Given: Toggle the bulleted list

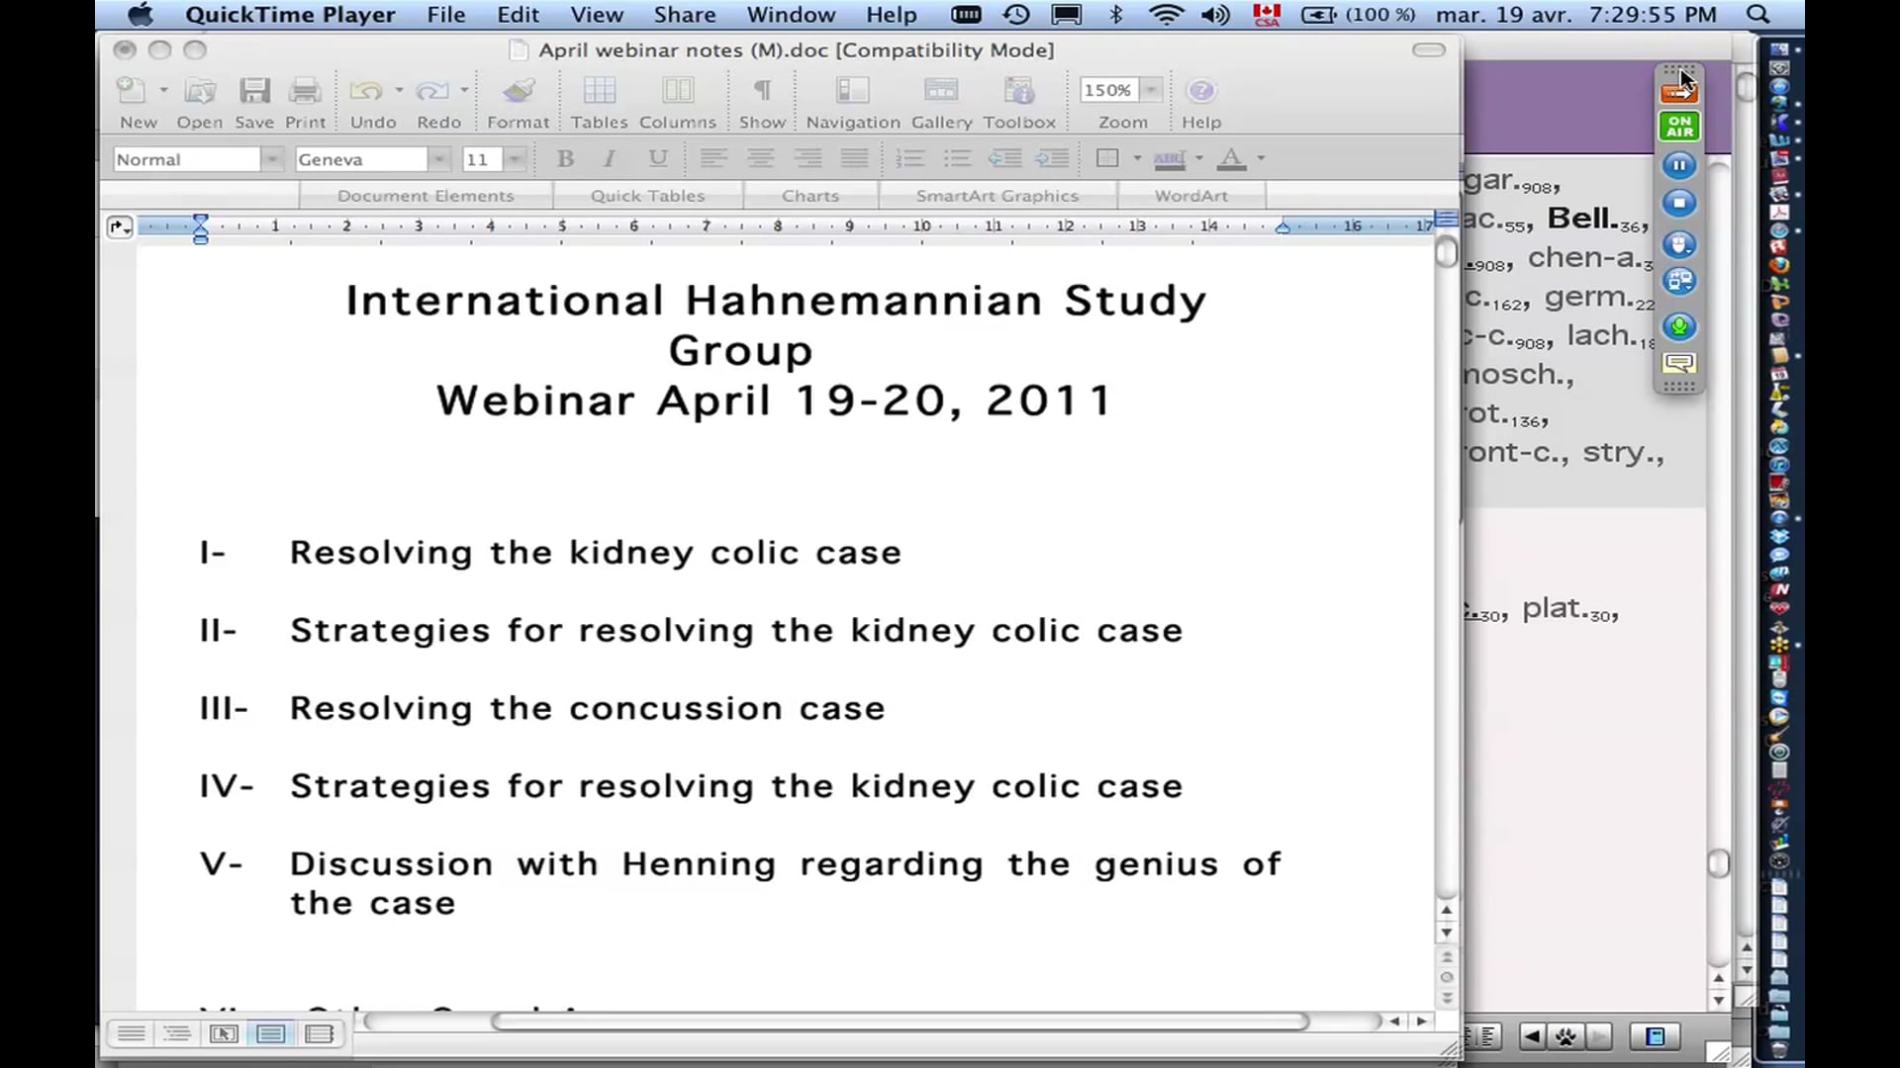Looking at the screenshot, I should (x=956, y=158).
